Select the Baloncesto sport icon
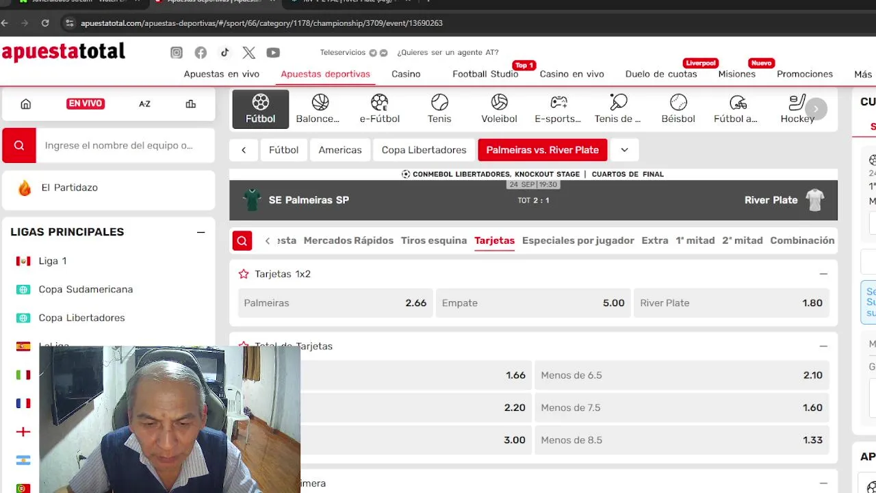This screenshot has width=876, height=493. pyautogui.click(x=318, y=109)
